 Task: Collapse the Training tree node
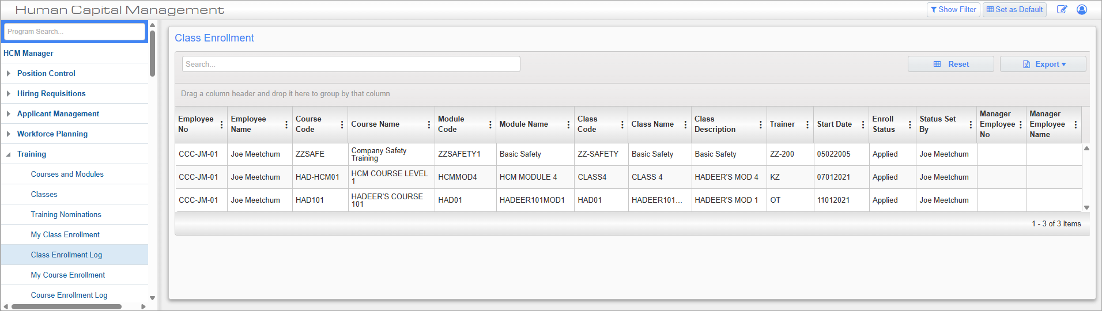(8, 154)
